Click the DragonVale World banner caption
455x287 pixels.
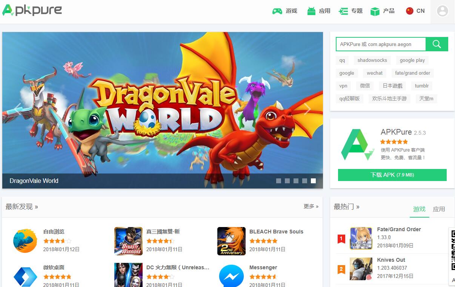[x=34, y=181]
